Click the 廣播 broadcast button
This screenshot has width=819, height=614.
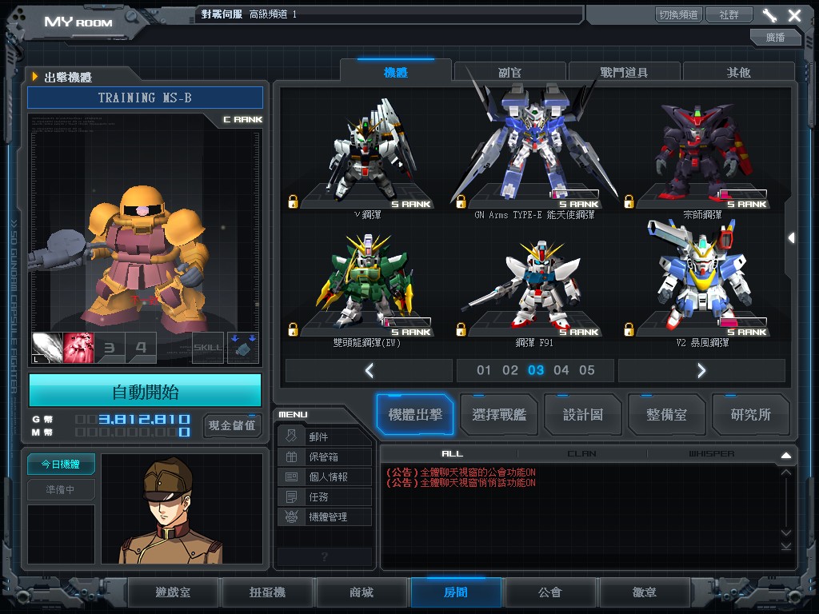(x=775, y=37)
